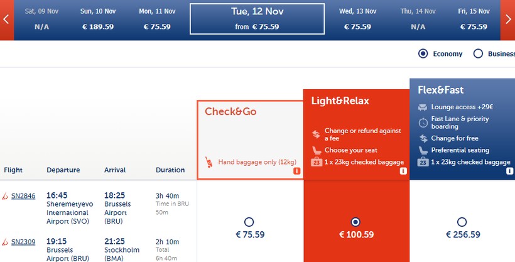The image size is (515, 262).
Task: Pick the Fri, 15 Nov date
Action: [x=474, y=19]
